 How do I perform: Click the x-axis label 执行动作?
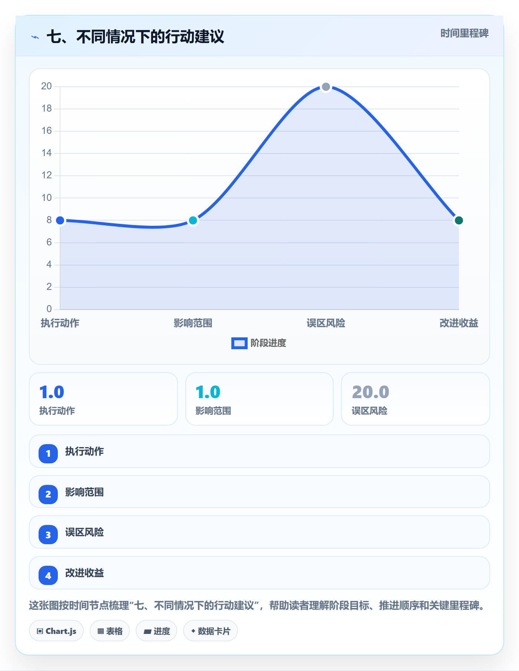tap(60, 323)
